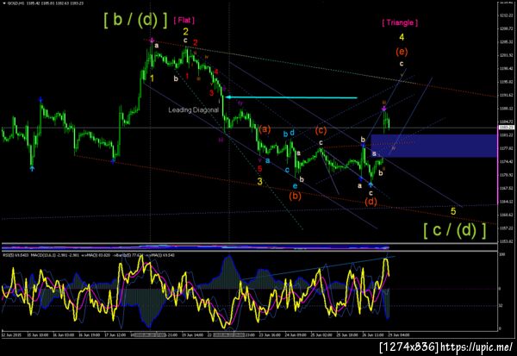Click the blue arrow marker below wave (d)

pos(371,184)
